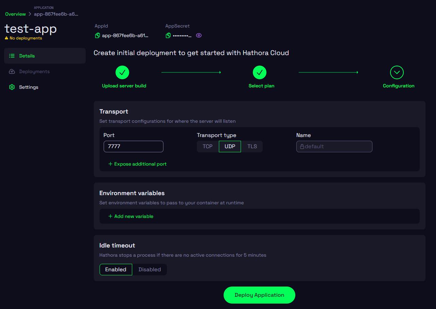Click the AppId value text
Viewport: 436px width, 309px height.
[125, 35]
